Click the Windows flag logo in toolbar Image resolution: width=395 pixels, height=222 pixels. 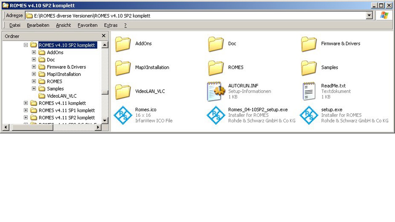[384, 15]
